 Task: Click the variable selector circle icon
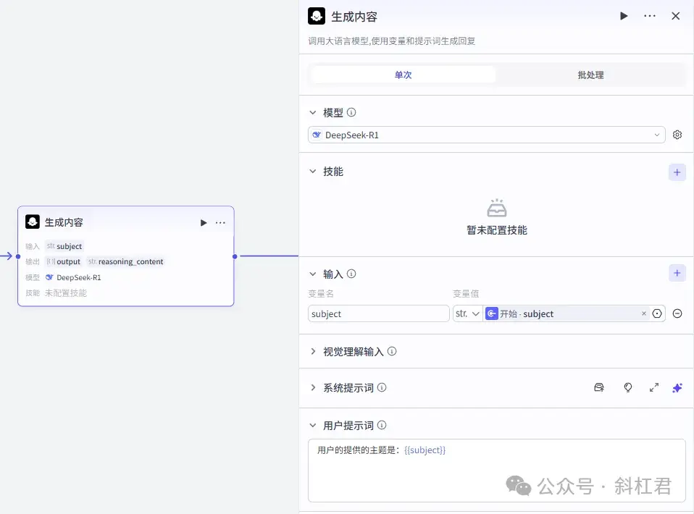point(657,313)
